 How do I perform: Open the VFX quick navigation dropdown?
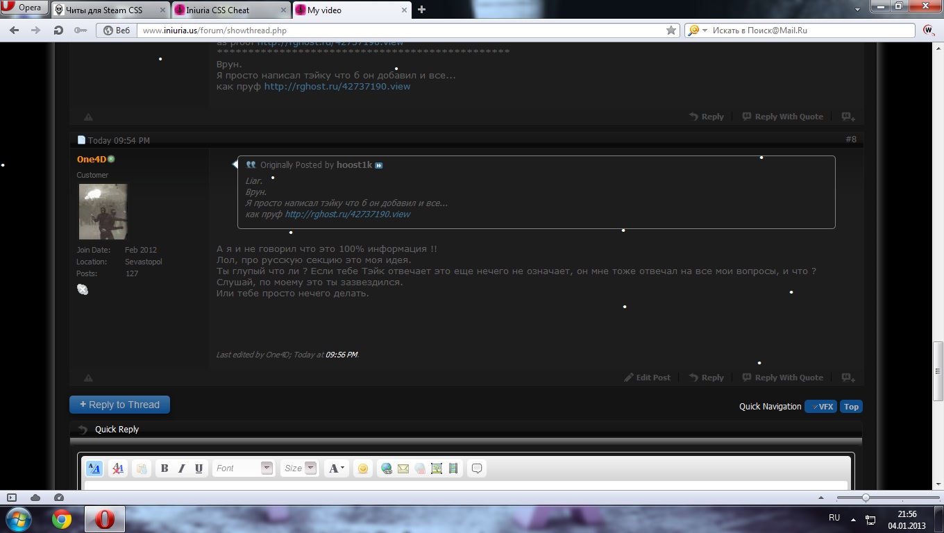(820, 407)
